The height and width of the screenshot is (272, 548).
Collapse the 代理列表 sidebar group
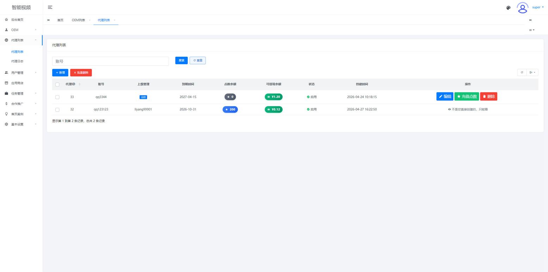click(x=21, y=40)
